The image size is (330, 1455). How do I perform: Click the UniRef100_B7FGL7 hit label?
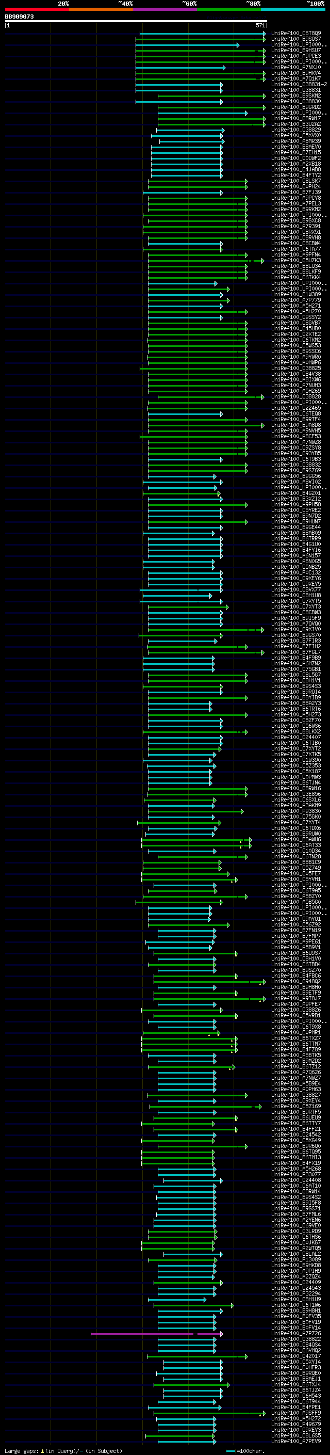point(296,652)
